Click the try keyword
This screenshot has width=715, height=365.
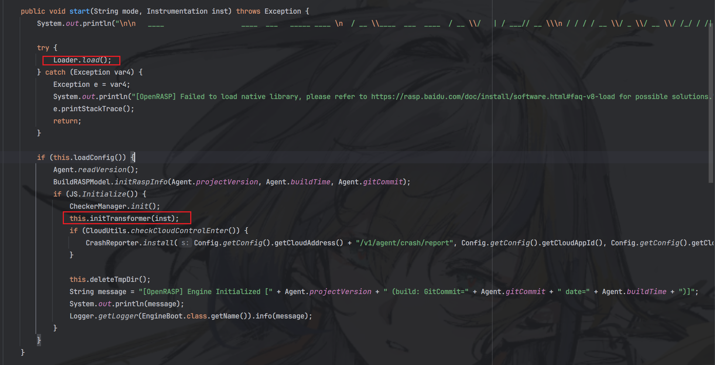click(43, 48)
